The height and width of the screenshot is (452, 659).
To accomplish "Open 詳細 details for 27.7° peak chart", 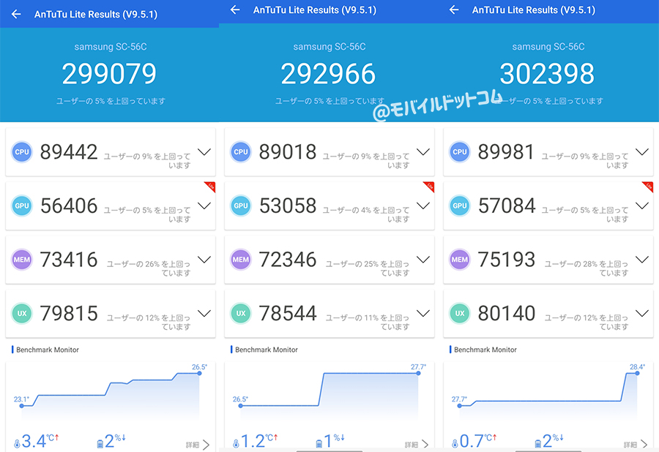I will (x=417, y=445).
